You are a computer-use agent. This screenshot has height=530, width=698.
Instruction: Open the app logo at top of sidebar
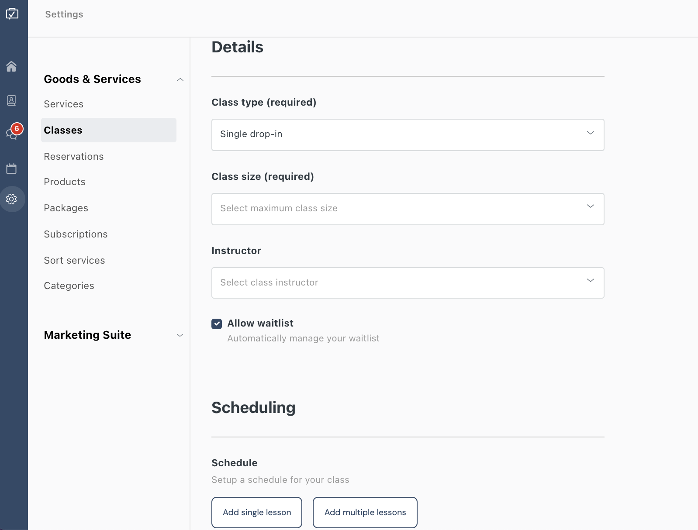[x=12, y=14]
